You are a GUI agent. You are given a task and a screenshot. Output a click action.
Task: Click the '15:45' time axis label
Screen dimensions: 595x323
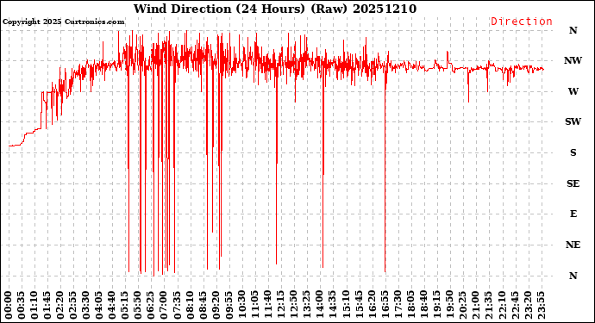tap(359, 305)
